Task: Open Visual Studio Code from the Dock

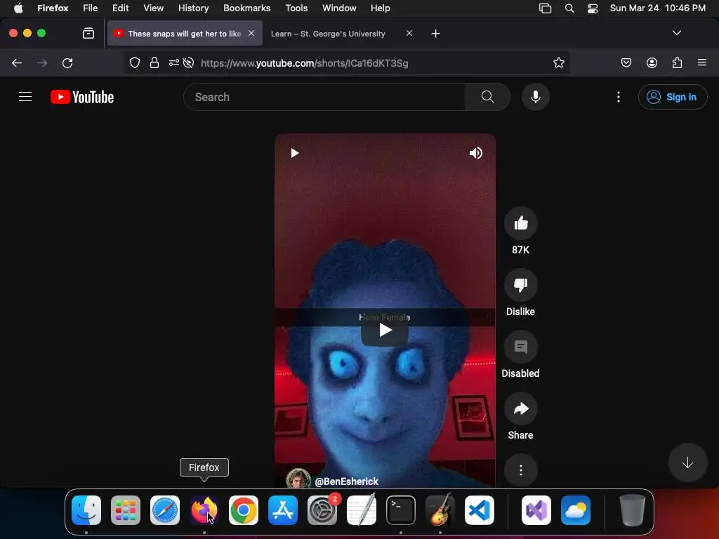Action: pos(479,510)
